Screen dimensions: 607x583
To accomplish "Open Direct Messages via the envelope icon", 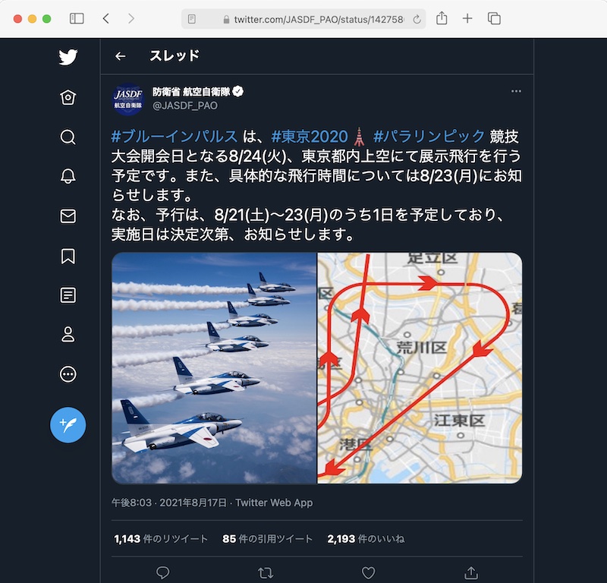I will pos(68,216).
